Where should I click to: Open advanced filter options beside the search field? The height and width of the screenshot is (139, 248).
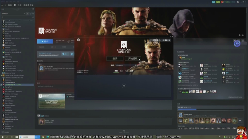tap(33, 17)
